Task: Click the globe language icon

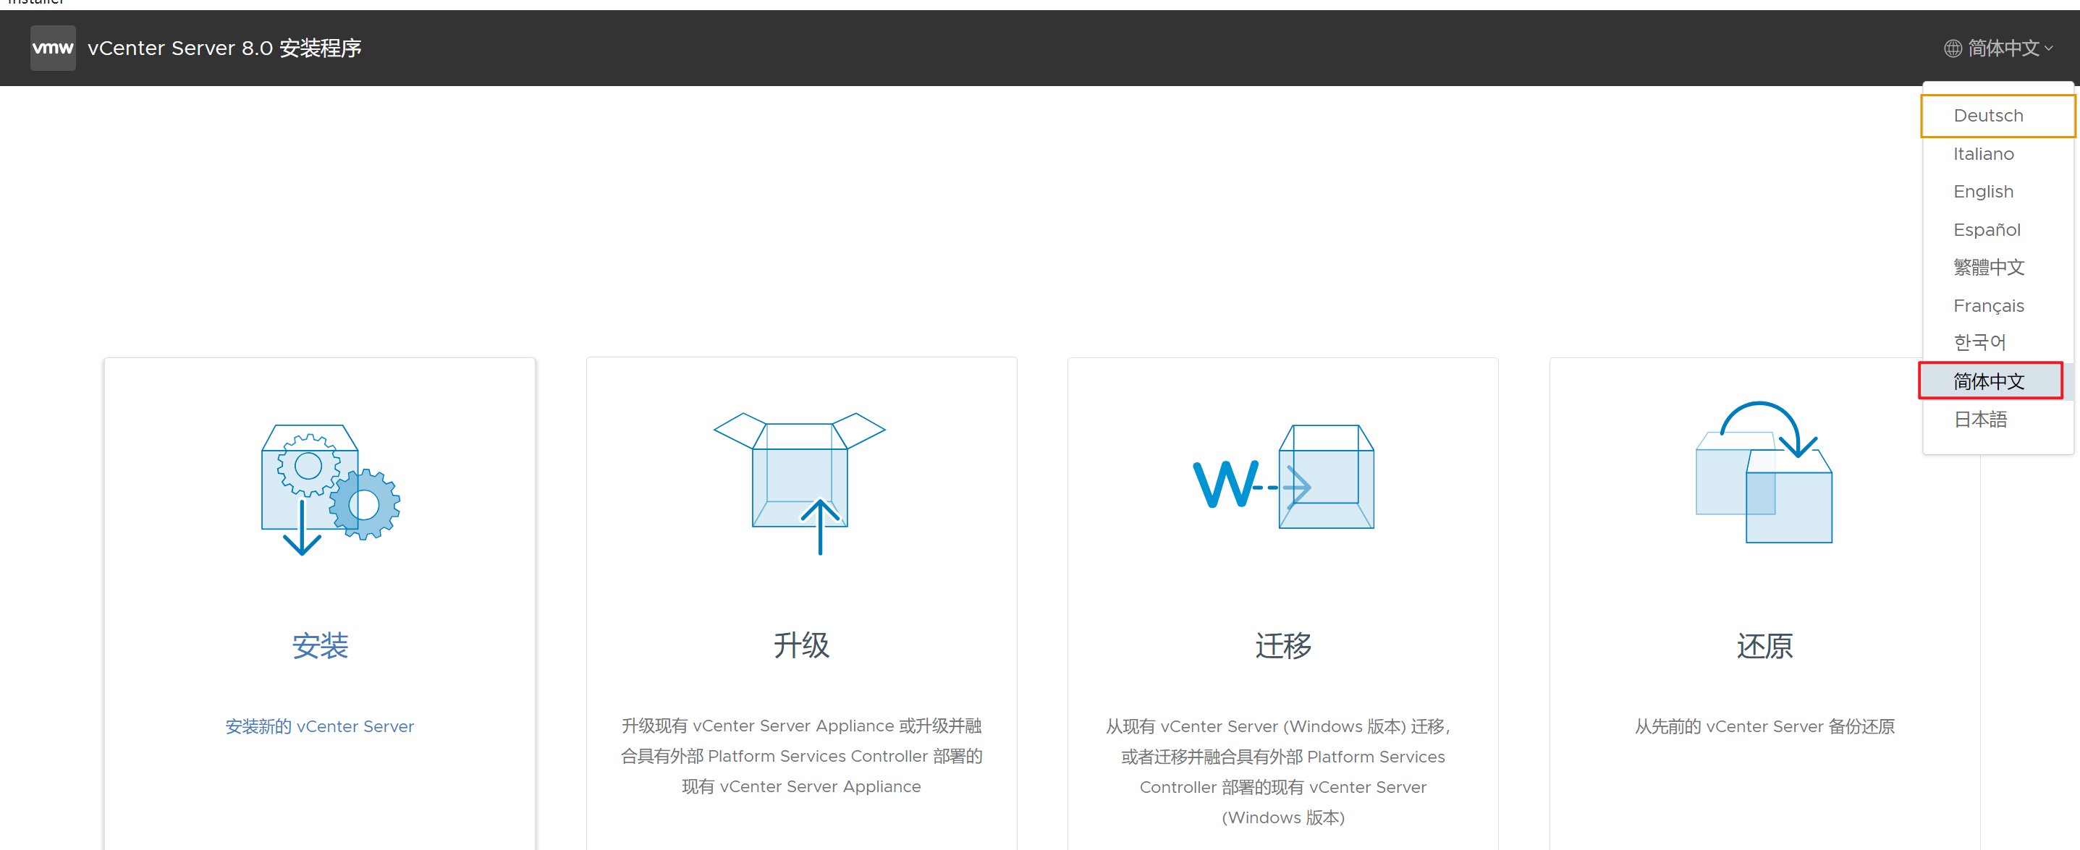Action: (x=1952, y=48)
